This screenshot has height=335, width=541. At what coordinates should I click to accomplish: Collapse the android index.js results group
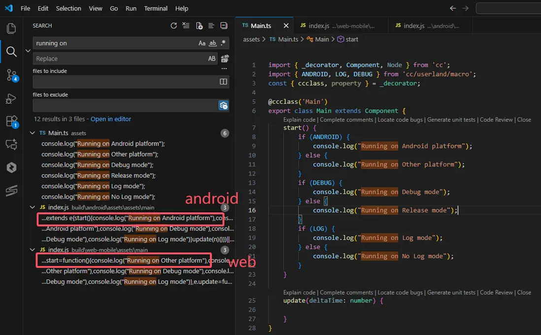pos(33,207)
